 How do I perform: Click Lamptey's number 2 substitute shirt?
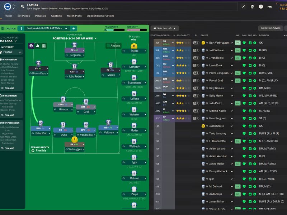[x=134, y=62]
